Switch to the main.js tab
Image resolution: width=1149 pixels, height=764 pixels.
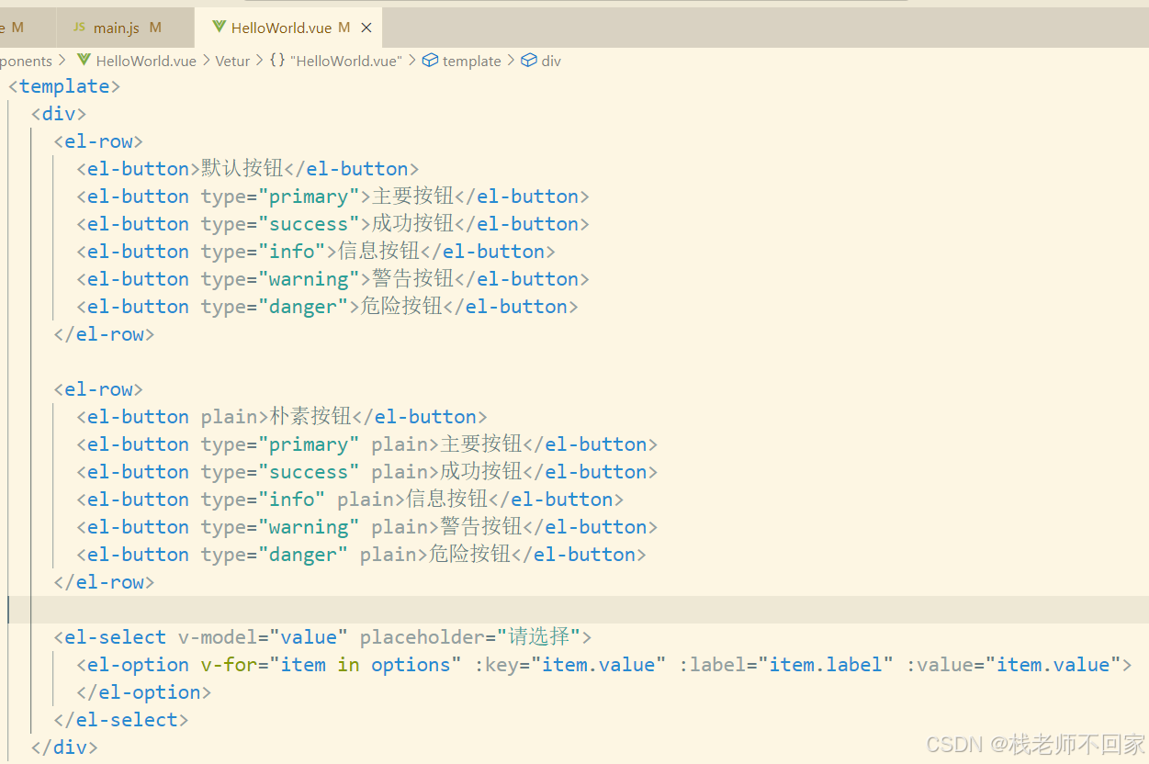pos(118,27)
